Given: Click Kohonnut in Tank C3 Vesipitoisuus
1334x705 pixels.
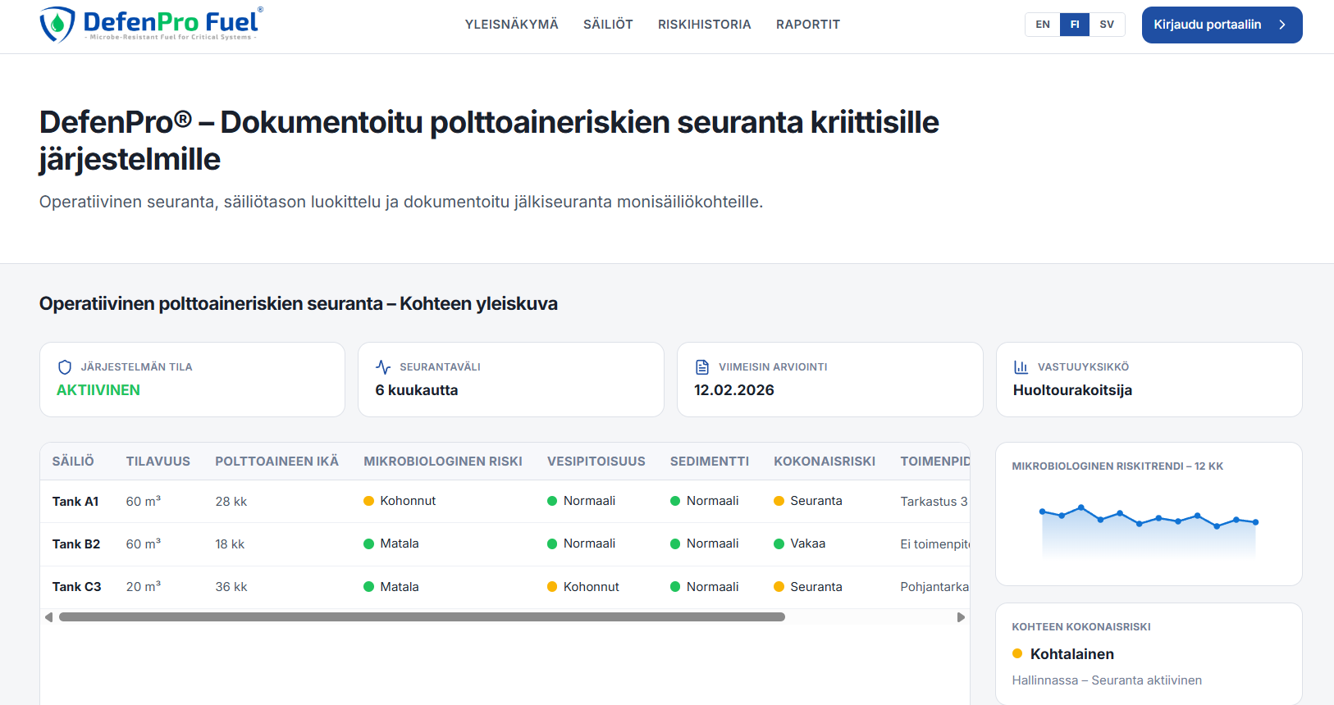Looking at the screenshot, I should 592,587.
